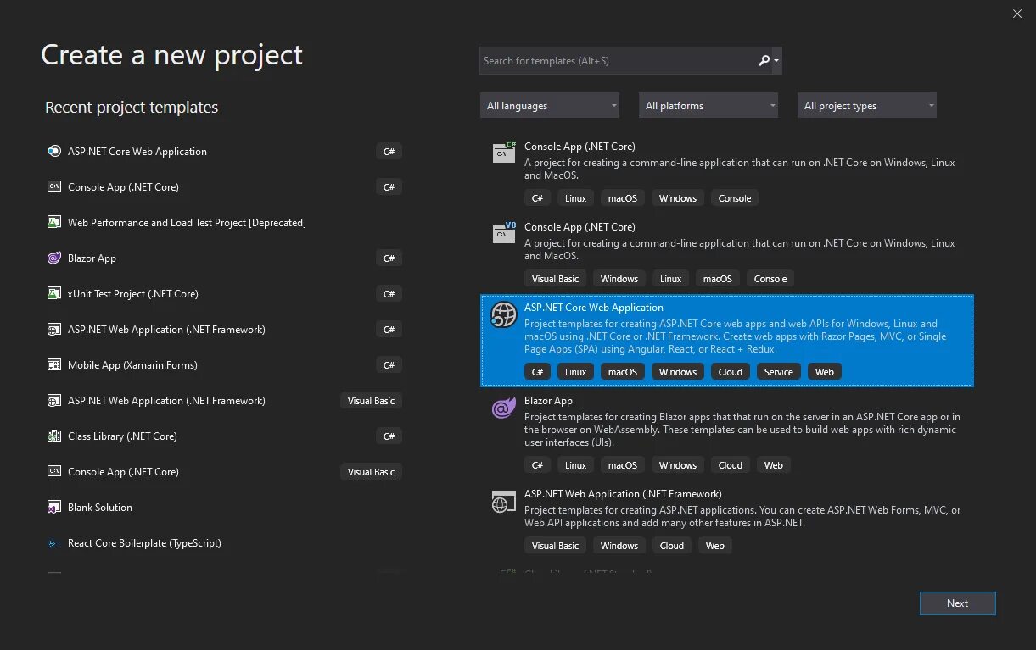
Task: Click the Linux tag under Blazor App
Action: click(x=576, y=465)
